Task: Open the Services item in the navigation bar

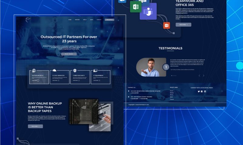Action: coord(77,20)
